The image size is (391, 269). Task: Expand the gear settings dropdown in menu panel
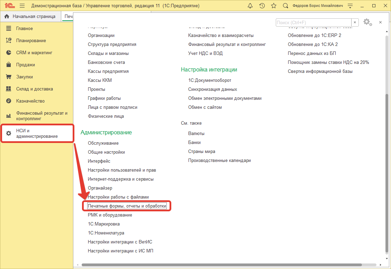coord(367,22)
